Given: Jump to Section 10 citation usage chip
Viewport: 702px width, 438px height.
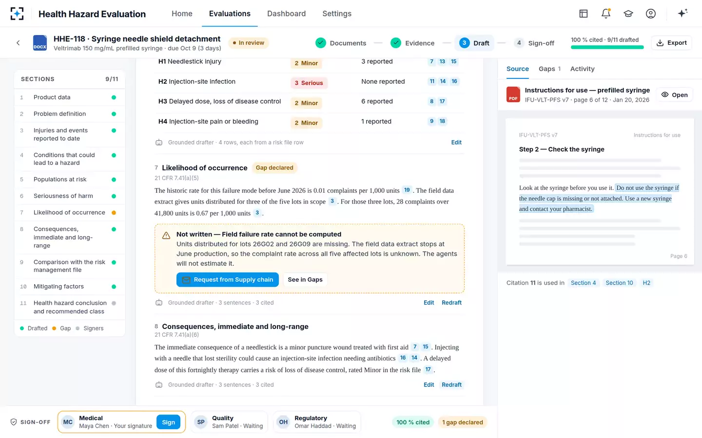Looking at the screenshot, I should [x=619, y=283].
